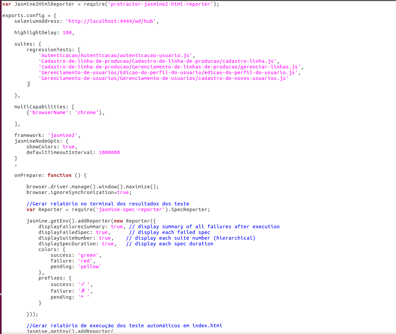The height and width of the screenshot is (334, 396).
Task: Click the 'red' failure color string
Action: pos(85,261)
